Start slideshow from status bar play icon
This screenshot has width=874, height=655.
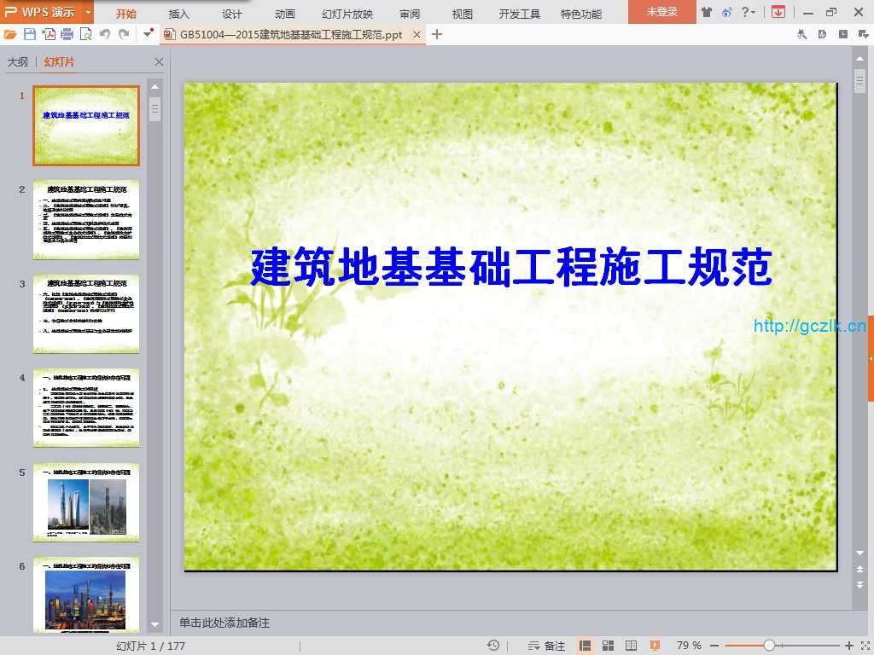655,646
